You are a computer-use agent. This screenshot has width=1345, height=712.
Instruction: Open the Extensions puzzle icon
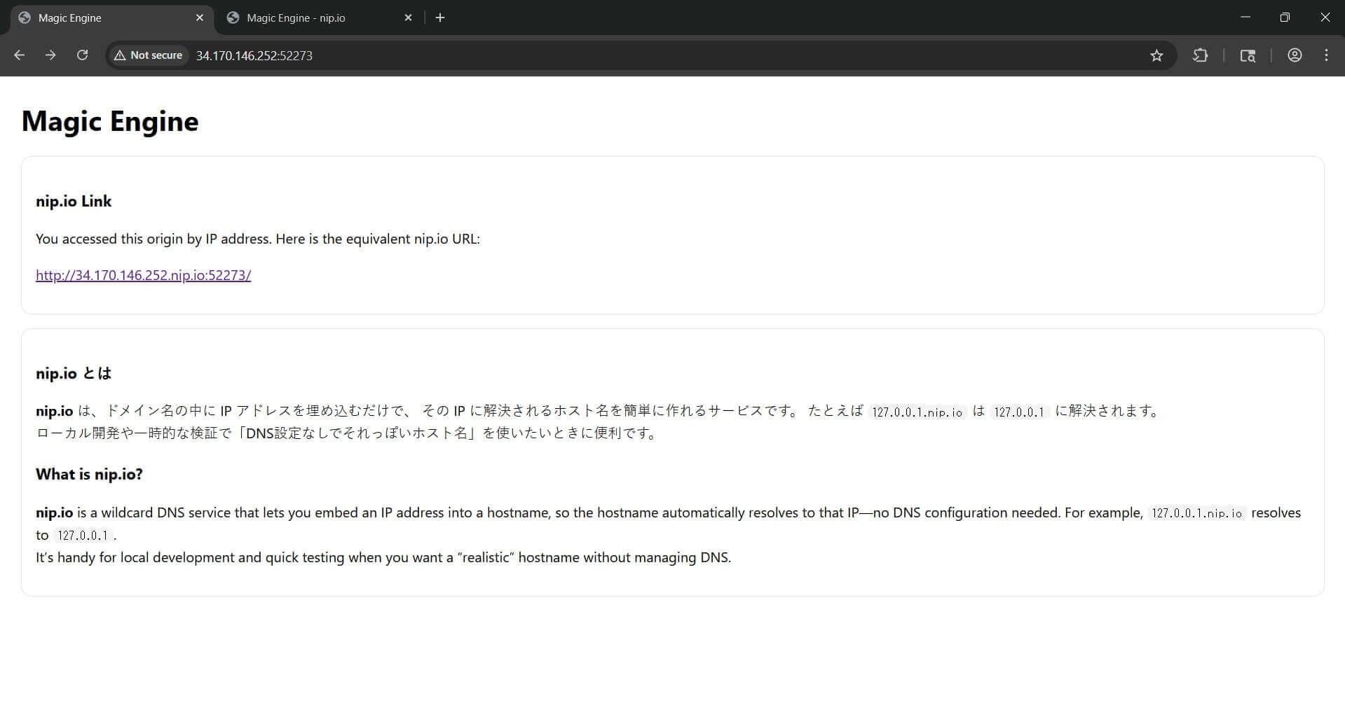click(1200, 55)
